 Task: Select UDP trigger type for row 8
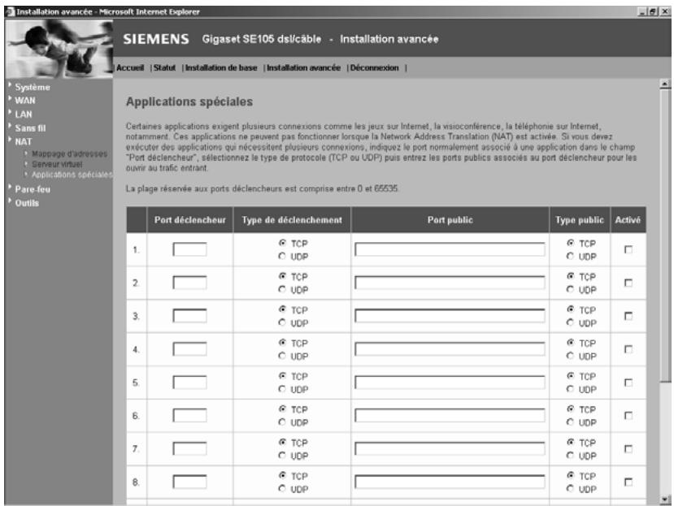[282, 488]
